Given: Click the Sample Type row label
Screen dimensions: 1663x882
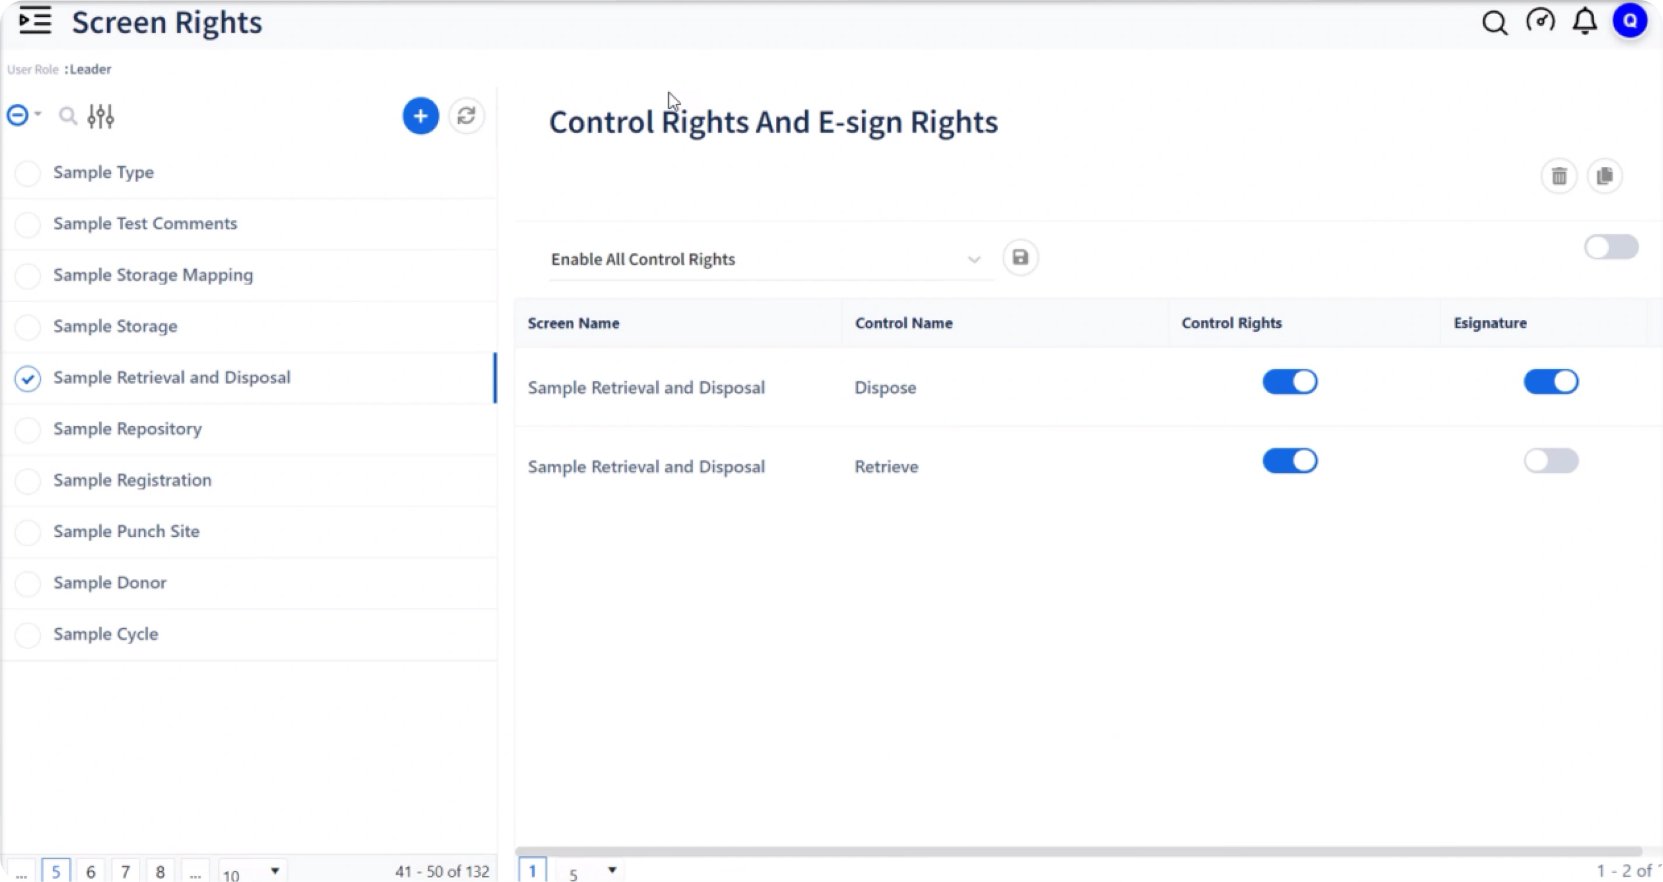Looking at the screenshot, I should (103, 172).
